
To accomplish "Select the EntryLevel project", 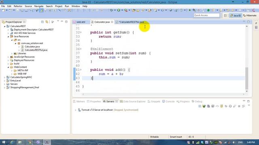I will [x=15, y=81].
